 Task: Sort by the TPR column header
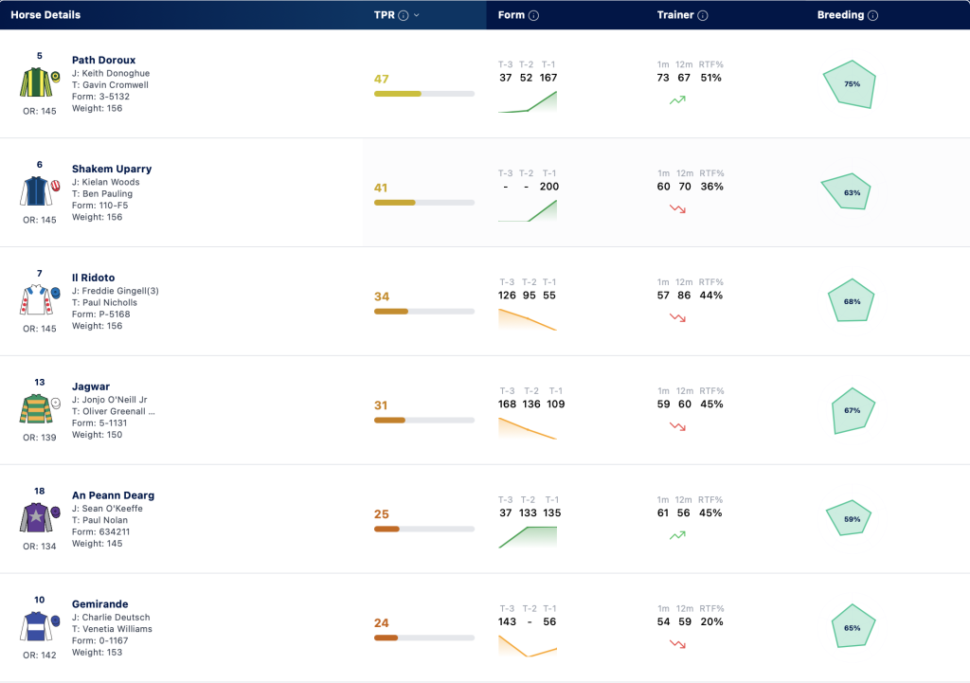point(385,15)
